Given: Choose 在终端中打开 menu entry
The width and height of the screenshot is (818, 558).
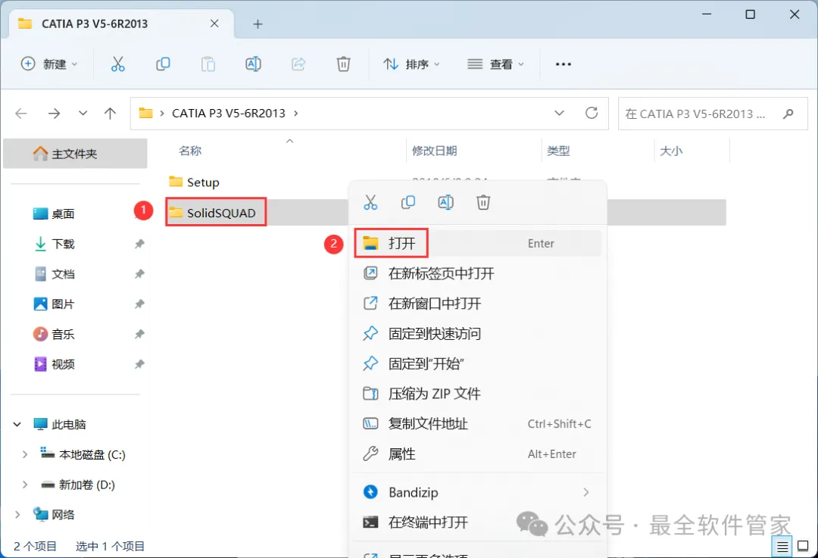Looking at the screenshot, I should 477,522.
